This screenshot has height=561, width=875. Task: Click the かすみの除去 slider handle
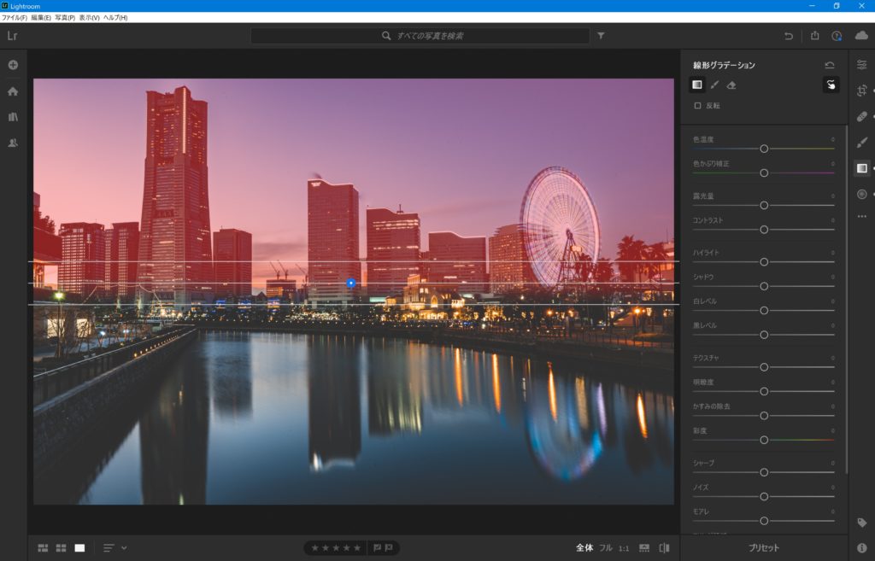[764, 416]
